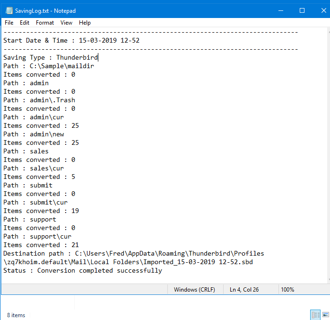
Task: Close the Notepad window
Action: (x=323, y=10)
